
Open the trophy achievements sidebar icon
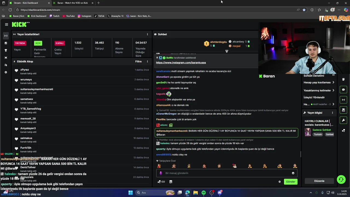(6, 50)
